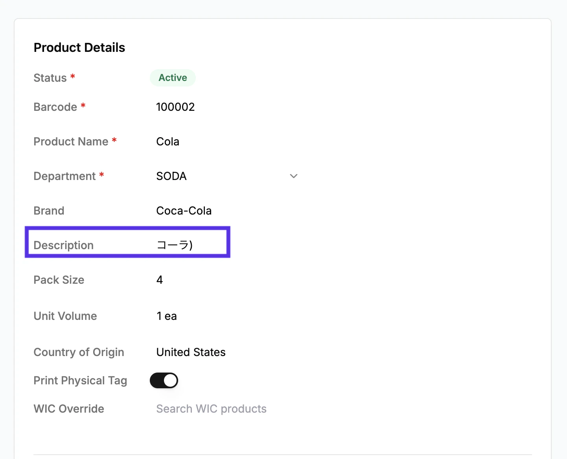
Task: Click Country of Origin value United States
Action: pos(191,352)
